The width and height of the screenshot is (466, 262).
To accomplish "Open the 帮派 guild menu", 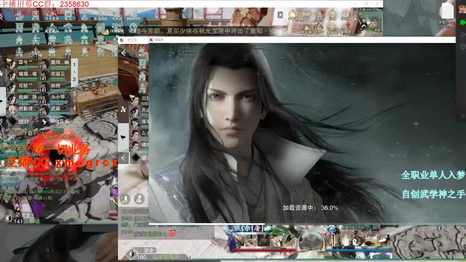I will pos(68,15).
